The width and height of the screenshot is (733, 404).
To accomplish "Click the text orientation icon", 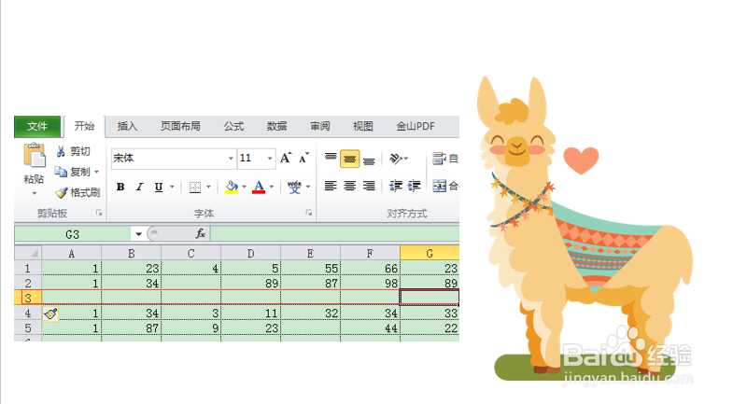I will (396, 159).
